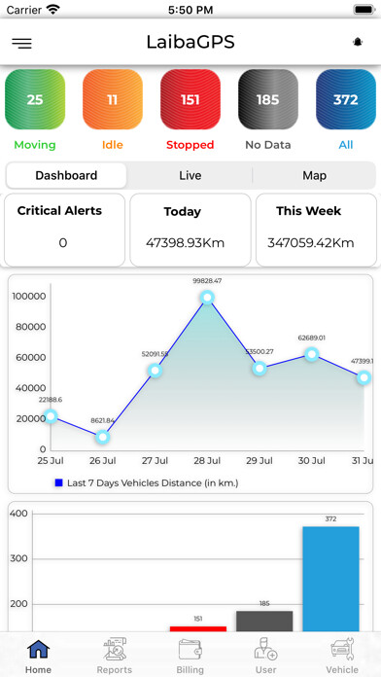This screenshot has height=677, width=381.
Task: Open the This Week distance card
Action: click(316, 230)
